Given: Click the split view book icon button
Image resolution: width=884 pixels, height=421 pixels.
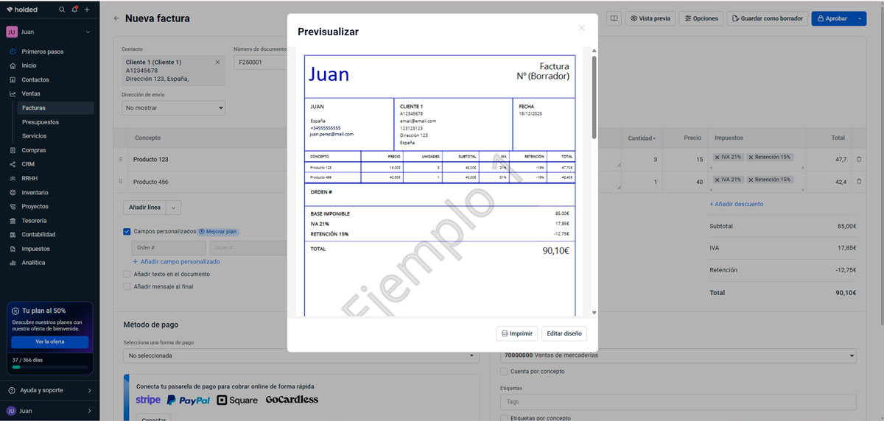Looking at the screenshot, I should click(614, 18).
